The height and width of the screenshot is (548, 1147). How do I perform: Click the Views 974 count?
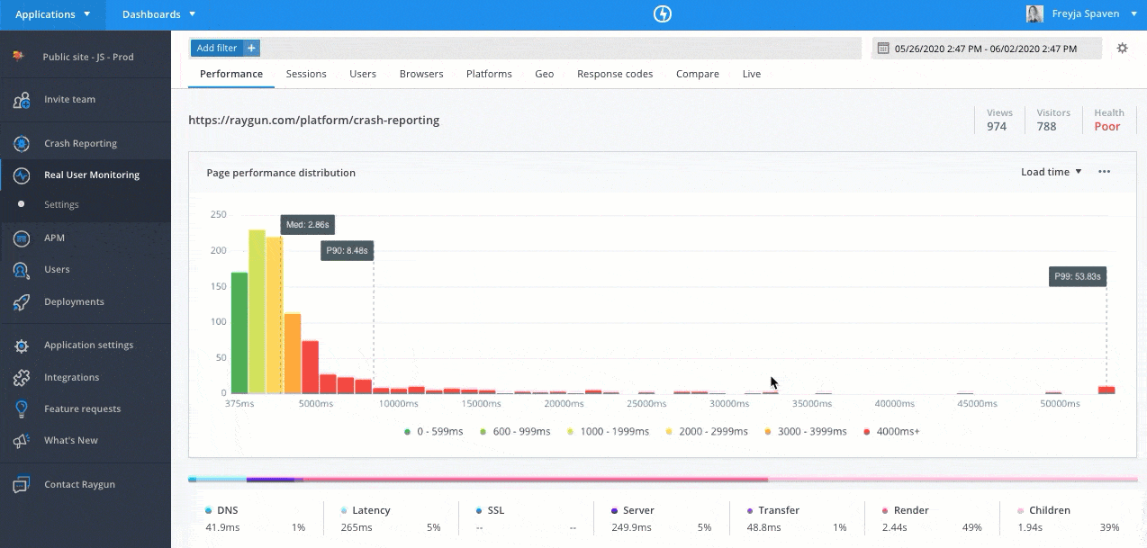[x=997, y=127]
